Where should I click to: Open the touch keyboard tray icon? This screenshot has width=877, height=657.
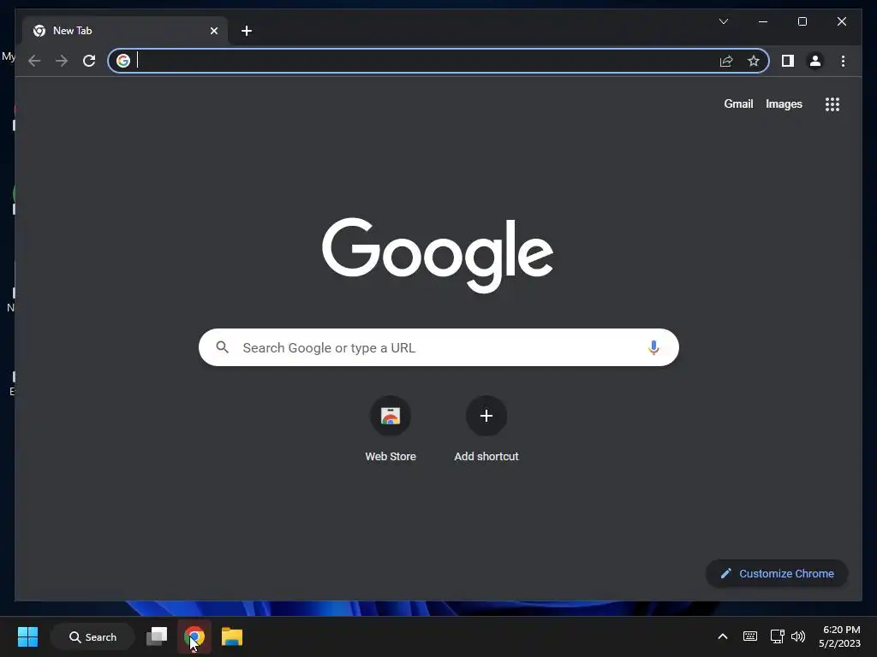point(750,636)
